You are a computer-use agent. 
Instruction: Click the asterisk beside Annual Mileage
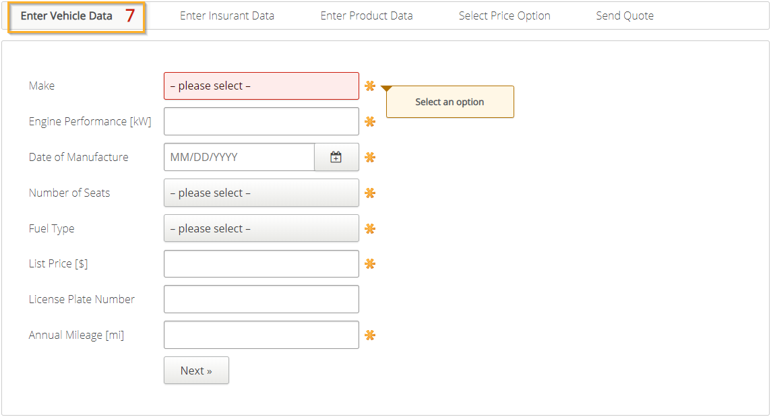tap(370, 335)
